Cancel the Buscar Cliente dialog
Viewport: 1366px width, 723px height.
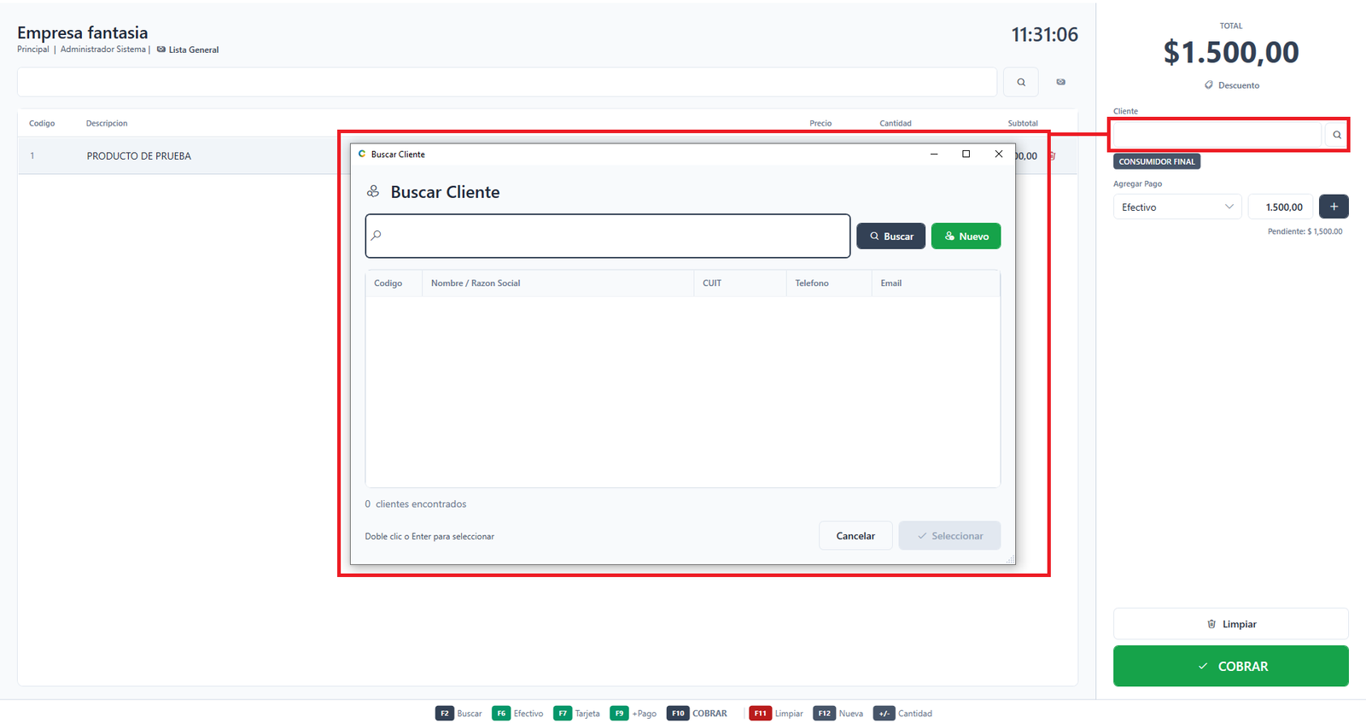coord(855,536)
